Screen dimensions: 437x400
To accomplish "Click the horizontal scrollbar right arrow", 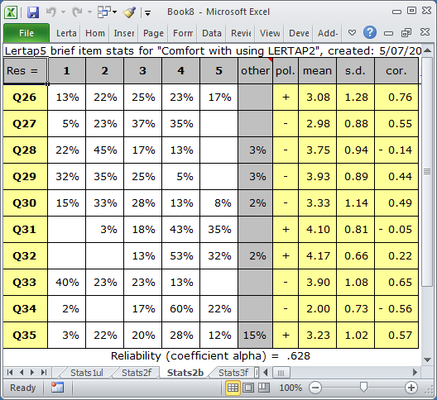I will (x=415, y=373).
